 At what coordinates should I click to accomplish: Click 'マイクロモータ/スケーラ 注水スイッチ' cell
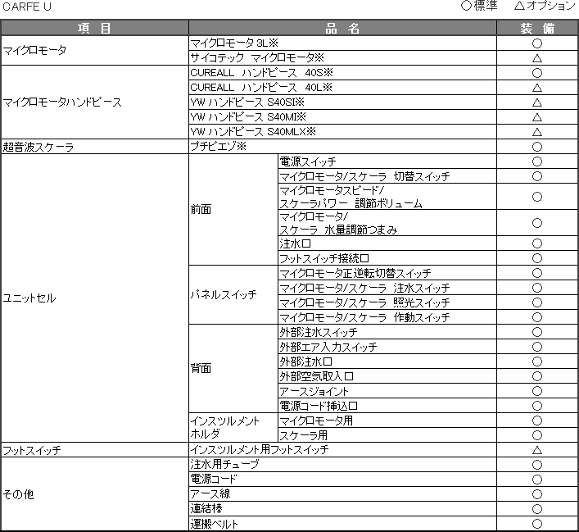point(387,288)
